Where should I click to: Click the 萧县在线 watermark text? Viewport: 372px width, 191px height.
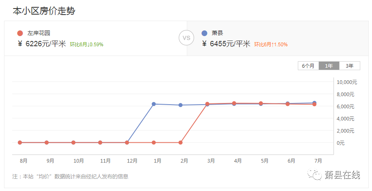click(x=342, y=175)
